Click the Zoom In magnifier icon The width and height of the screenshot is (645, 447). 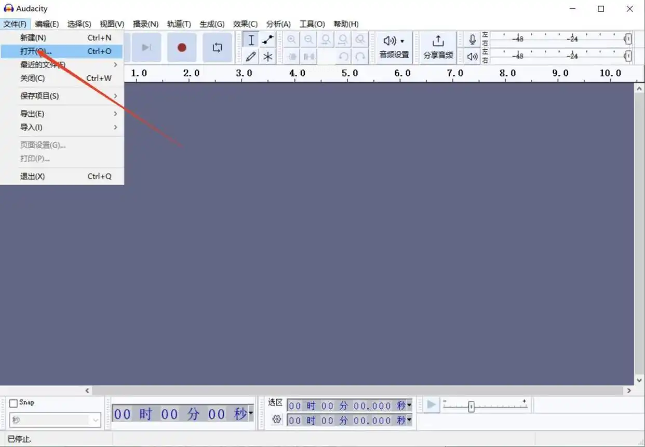click(292, 40)
